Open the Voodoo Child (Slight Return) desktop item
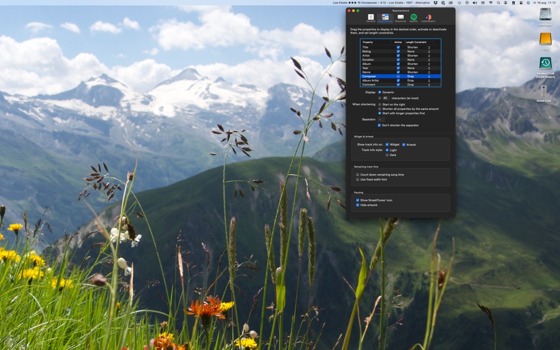The width and height of the screenshot is (560, 350). 543,62
